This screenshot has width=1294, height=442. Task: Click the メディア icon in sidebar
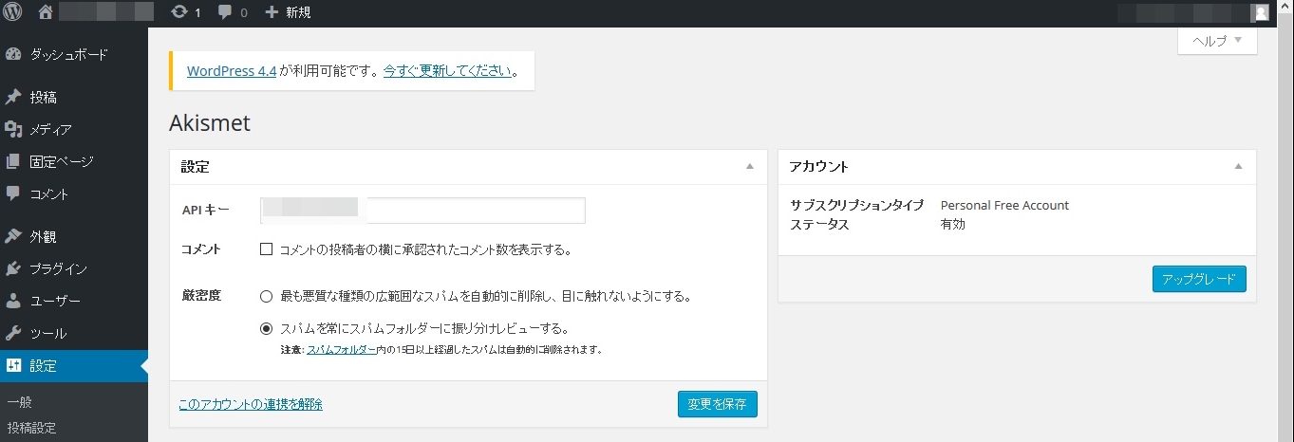coord(13,129)
